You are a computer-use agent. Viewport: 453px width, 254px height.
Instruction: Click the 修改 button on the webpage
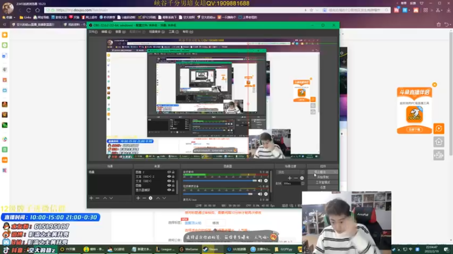pyautogui.click(x=216, y=223)
